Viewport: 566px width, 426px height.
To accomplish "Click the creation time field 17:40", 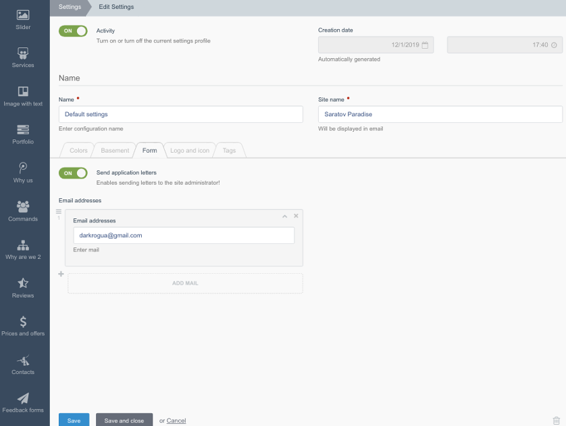I will [x=505, y=45].
